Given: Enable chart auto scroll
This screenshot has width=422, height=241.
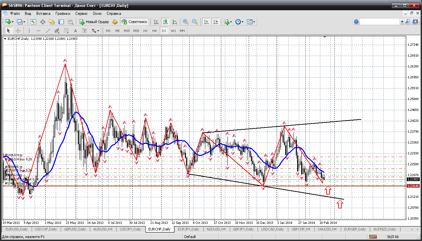Looking at the screenshot, I should coord(206,22).
